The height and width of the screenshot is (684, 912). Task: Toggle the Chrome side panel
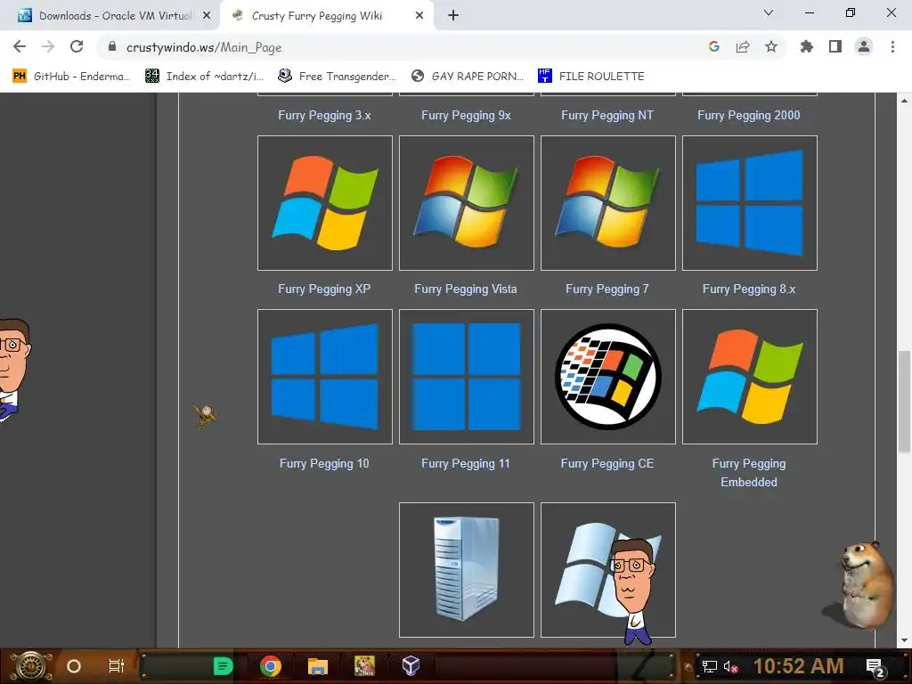835,46
